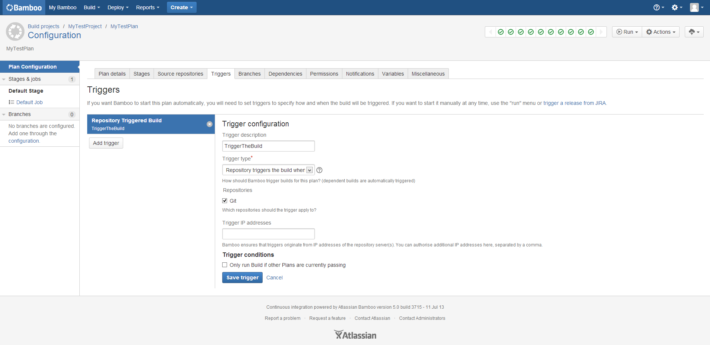Screen dimensions: 710x345
Task: Open the help menu icon
Action: (x=658, y=7)
